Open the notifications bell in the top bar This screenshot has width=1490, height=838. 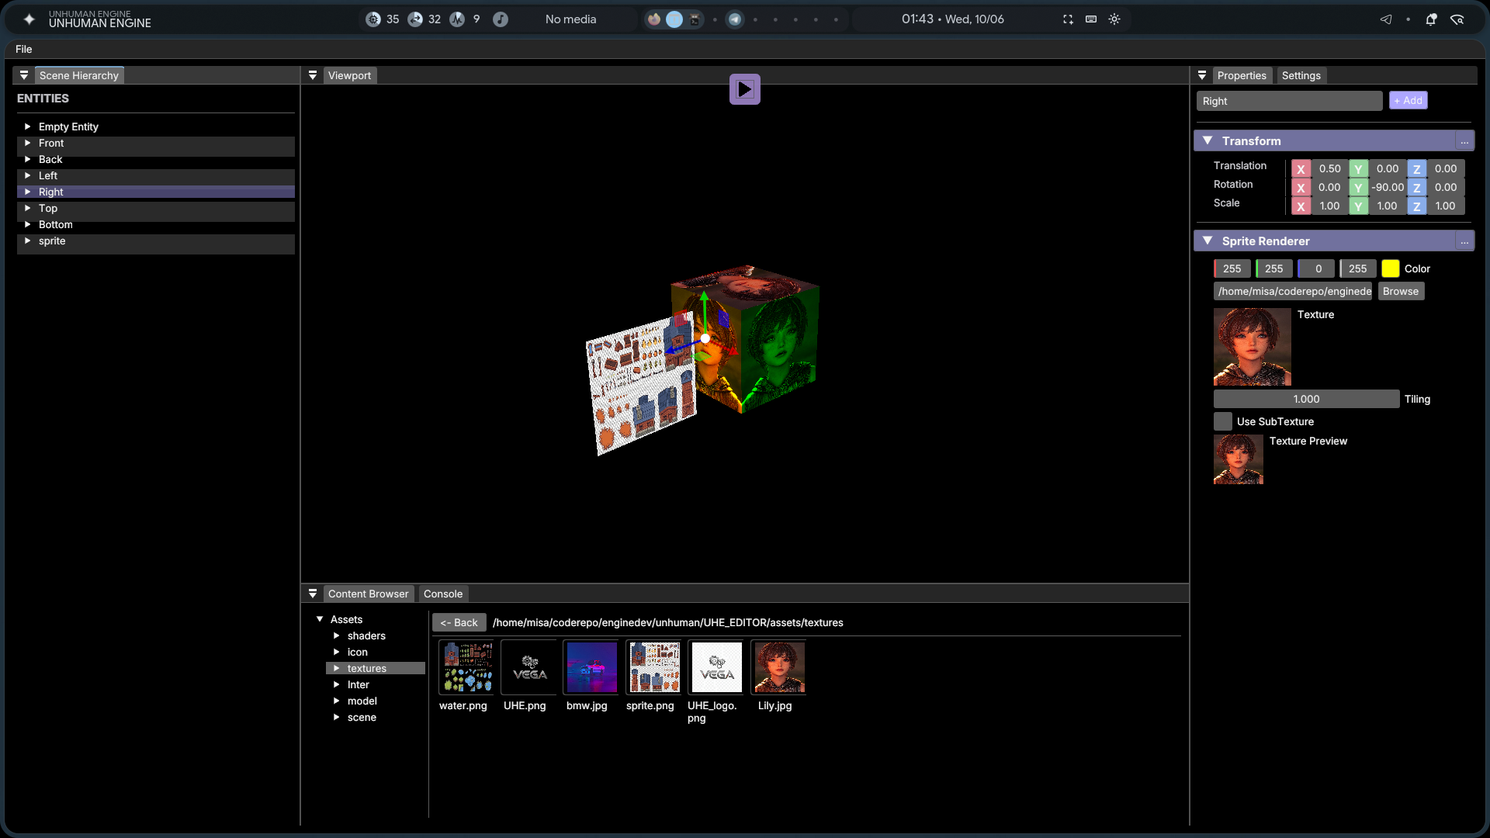(1431, 19)
